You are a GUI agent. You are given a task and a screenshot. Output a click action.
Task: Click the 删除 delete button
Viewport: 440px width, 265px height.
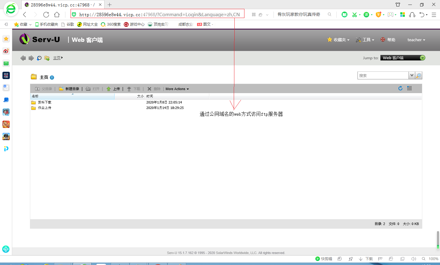pos(154,89)
